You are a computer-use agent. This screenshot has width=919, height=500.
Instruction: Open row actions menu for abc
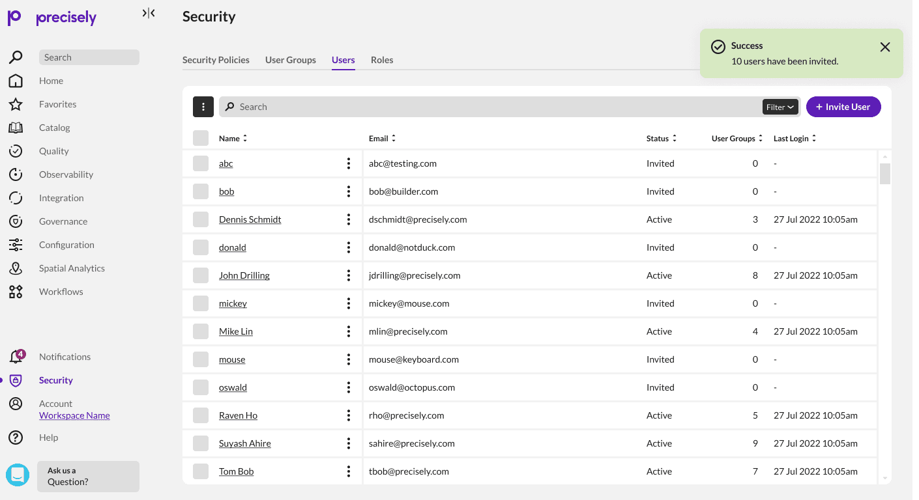[349, 163]
